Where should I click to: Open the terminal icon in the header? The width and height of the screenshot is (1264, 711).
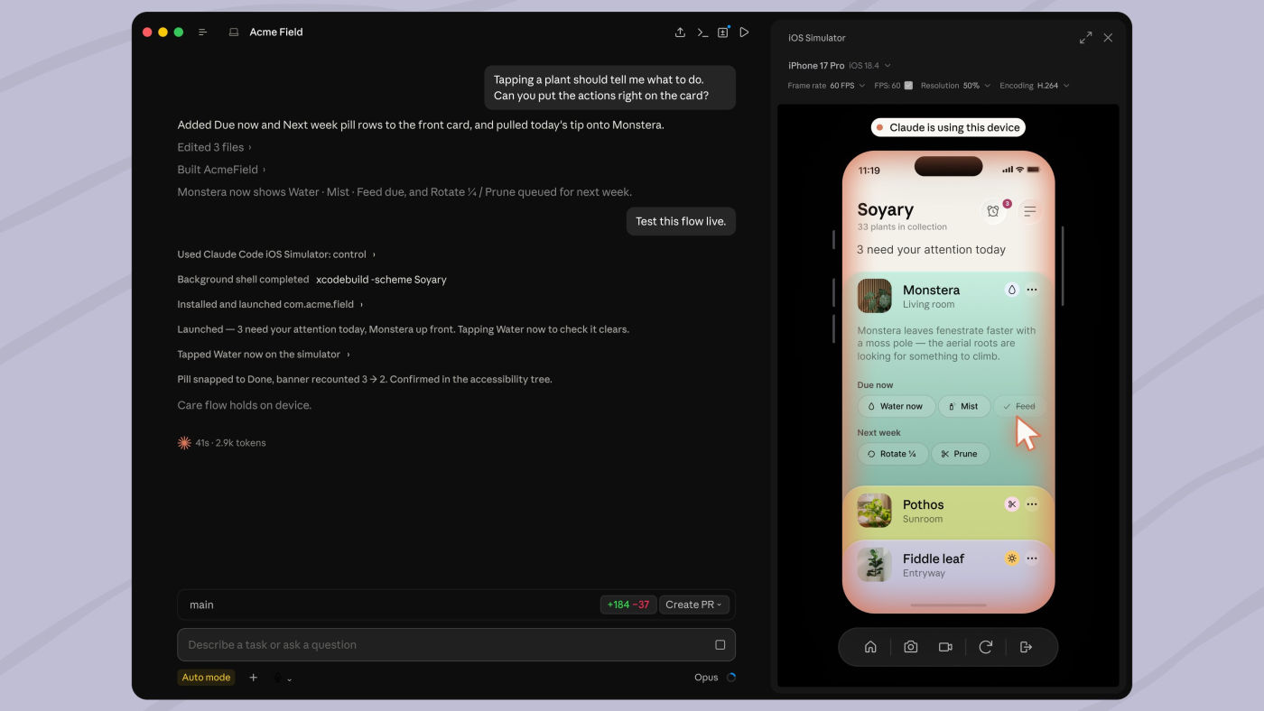pyautogui.click(x=702, y=32)
